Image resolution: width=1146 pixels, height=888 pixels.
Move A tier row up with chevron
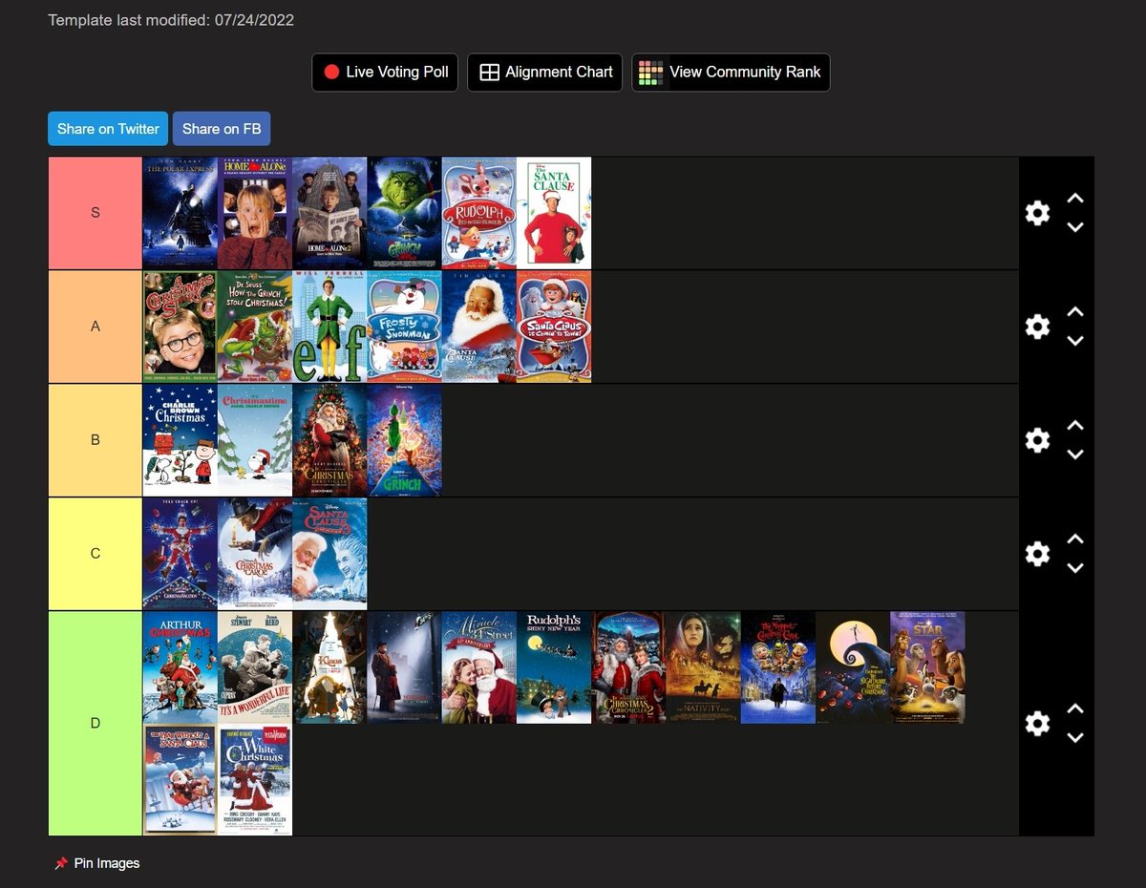point(1075,312)
